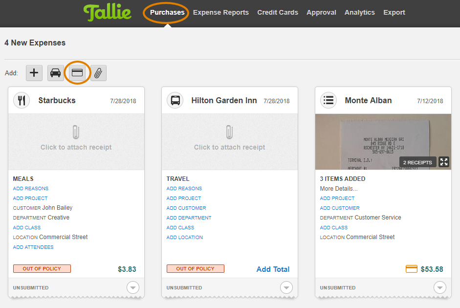Screen dimensions: 460x308
Task: Click Add Project on Hilton Garden Inn
Action: (184, 198)
